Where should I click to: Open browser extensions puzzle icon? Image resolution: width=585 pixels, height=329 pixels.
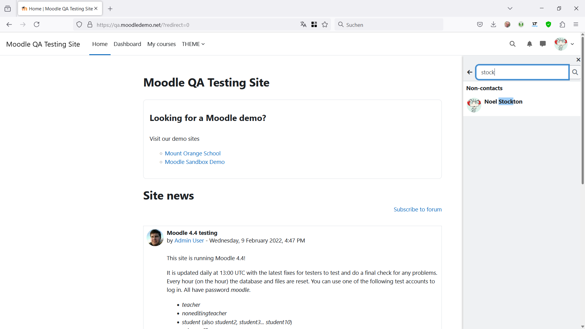(562, 25)
